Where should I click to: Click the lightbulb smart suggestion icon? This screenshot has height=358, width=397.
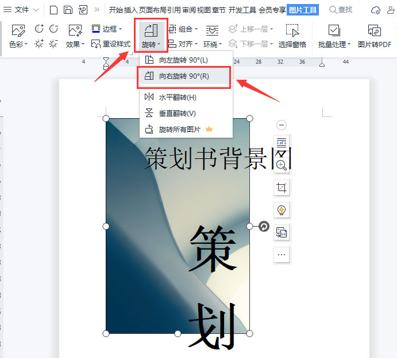pos(282,210)
